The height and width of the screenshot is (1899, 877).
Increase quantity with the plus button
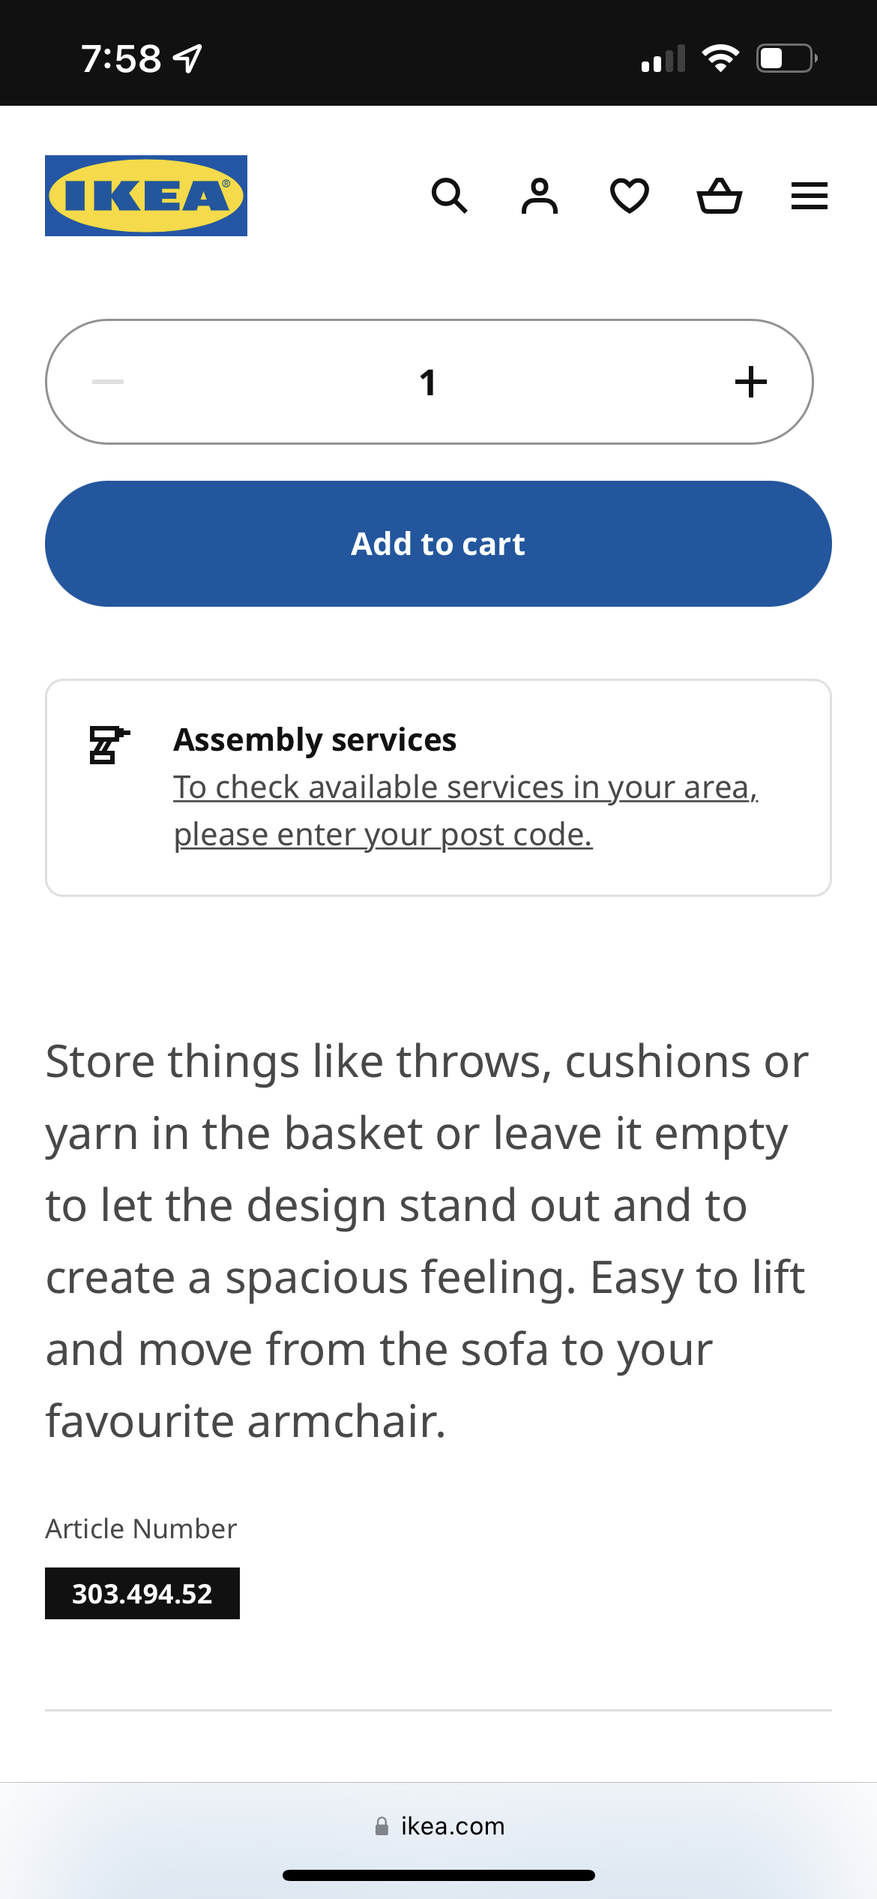coord(750,382)
